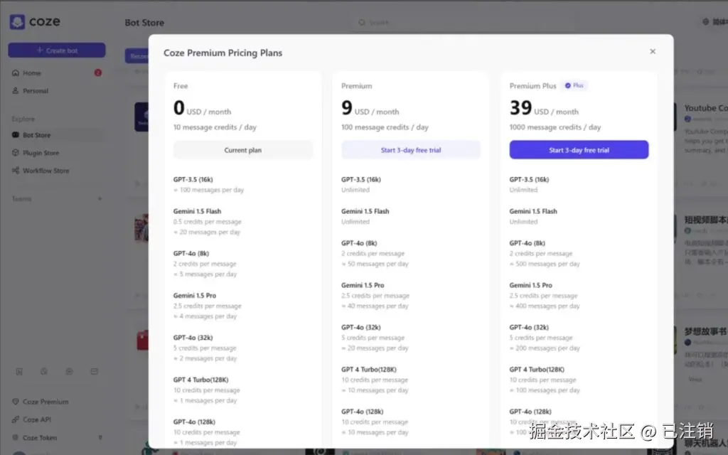
Task: Close the Coze Premium Pricing Plans dialog
Action: [653, 51]
